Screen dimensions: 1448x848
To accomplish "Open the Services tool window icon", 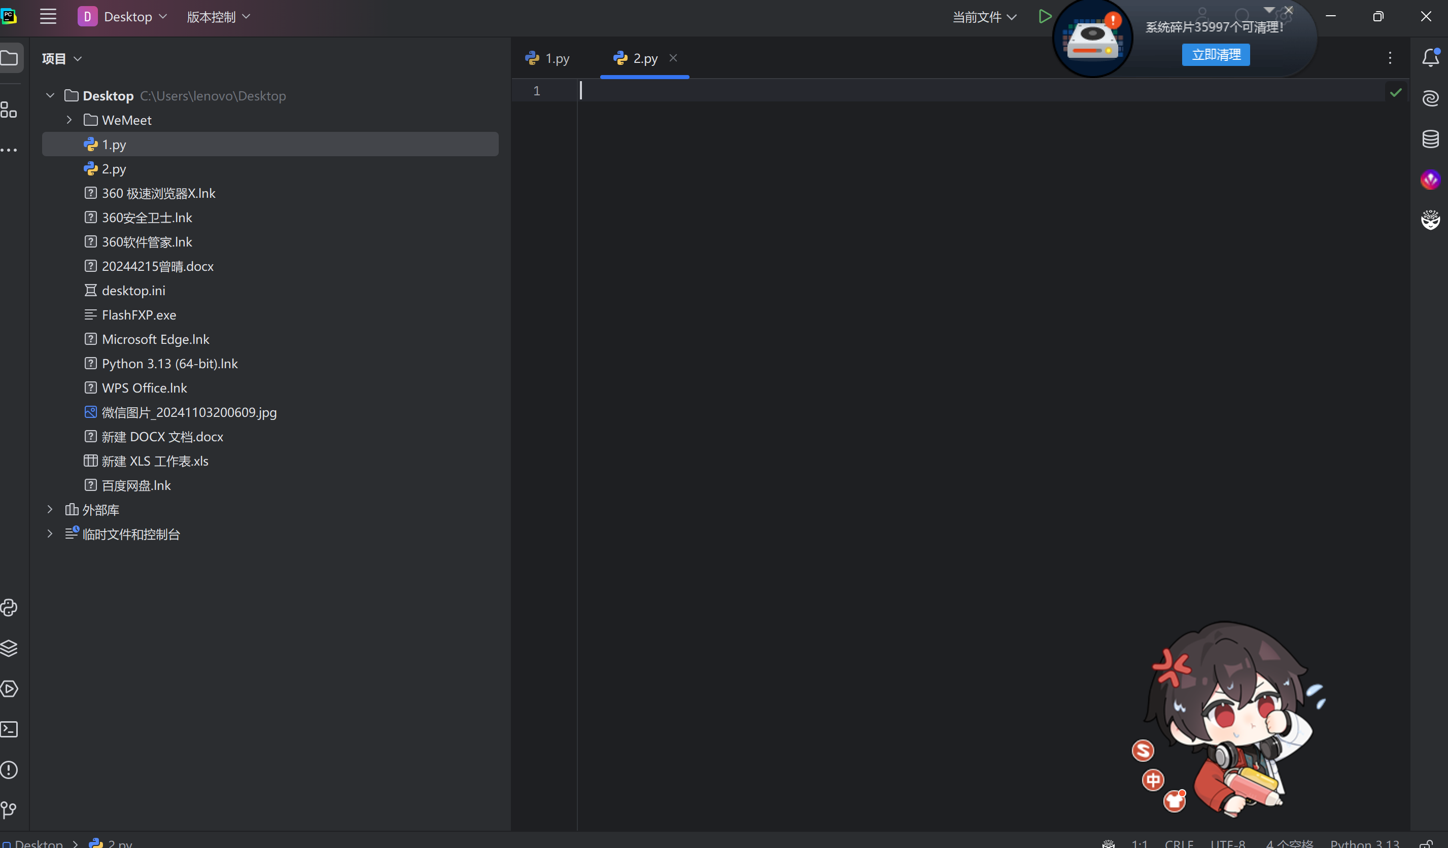I will (x=9, y=689).
